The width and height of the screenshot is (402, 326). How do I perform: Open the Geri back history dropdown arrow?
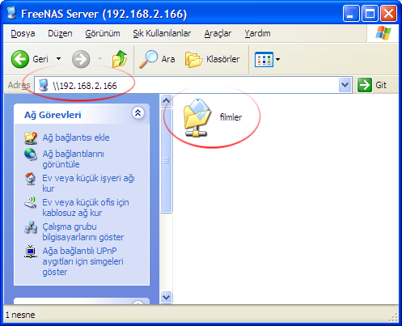58,59
